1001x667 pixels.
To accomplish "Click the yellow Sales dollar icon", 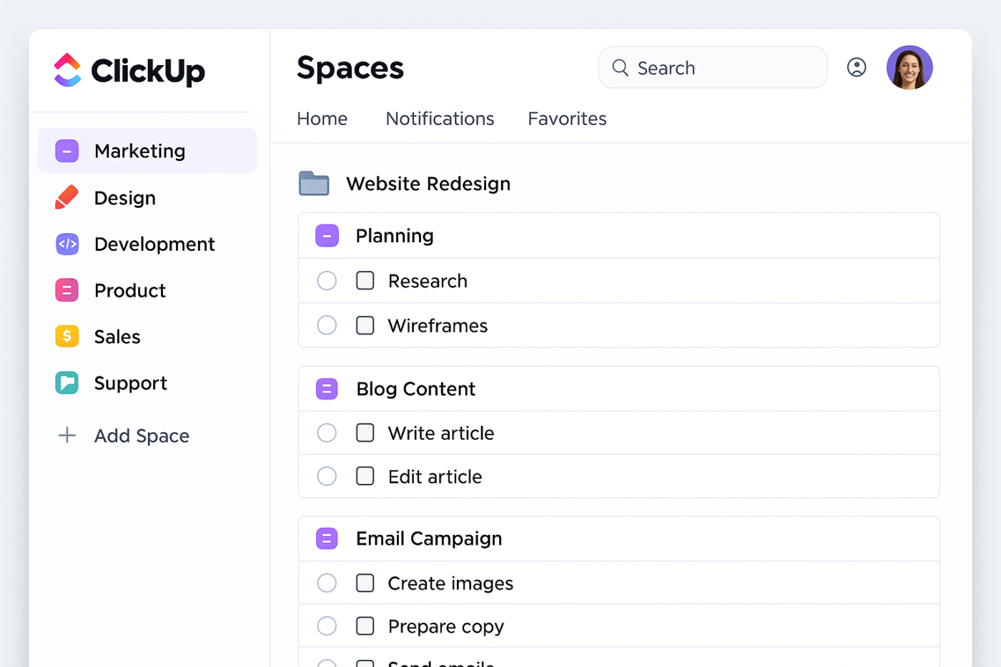I will (67, 336).
